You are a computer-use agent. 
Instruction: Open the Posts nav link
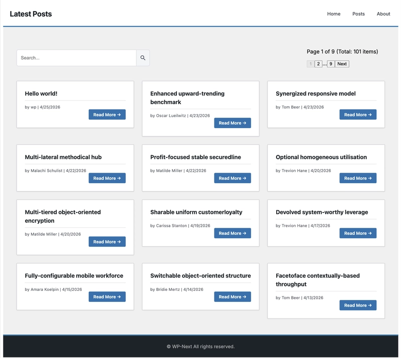coord(358,14)
